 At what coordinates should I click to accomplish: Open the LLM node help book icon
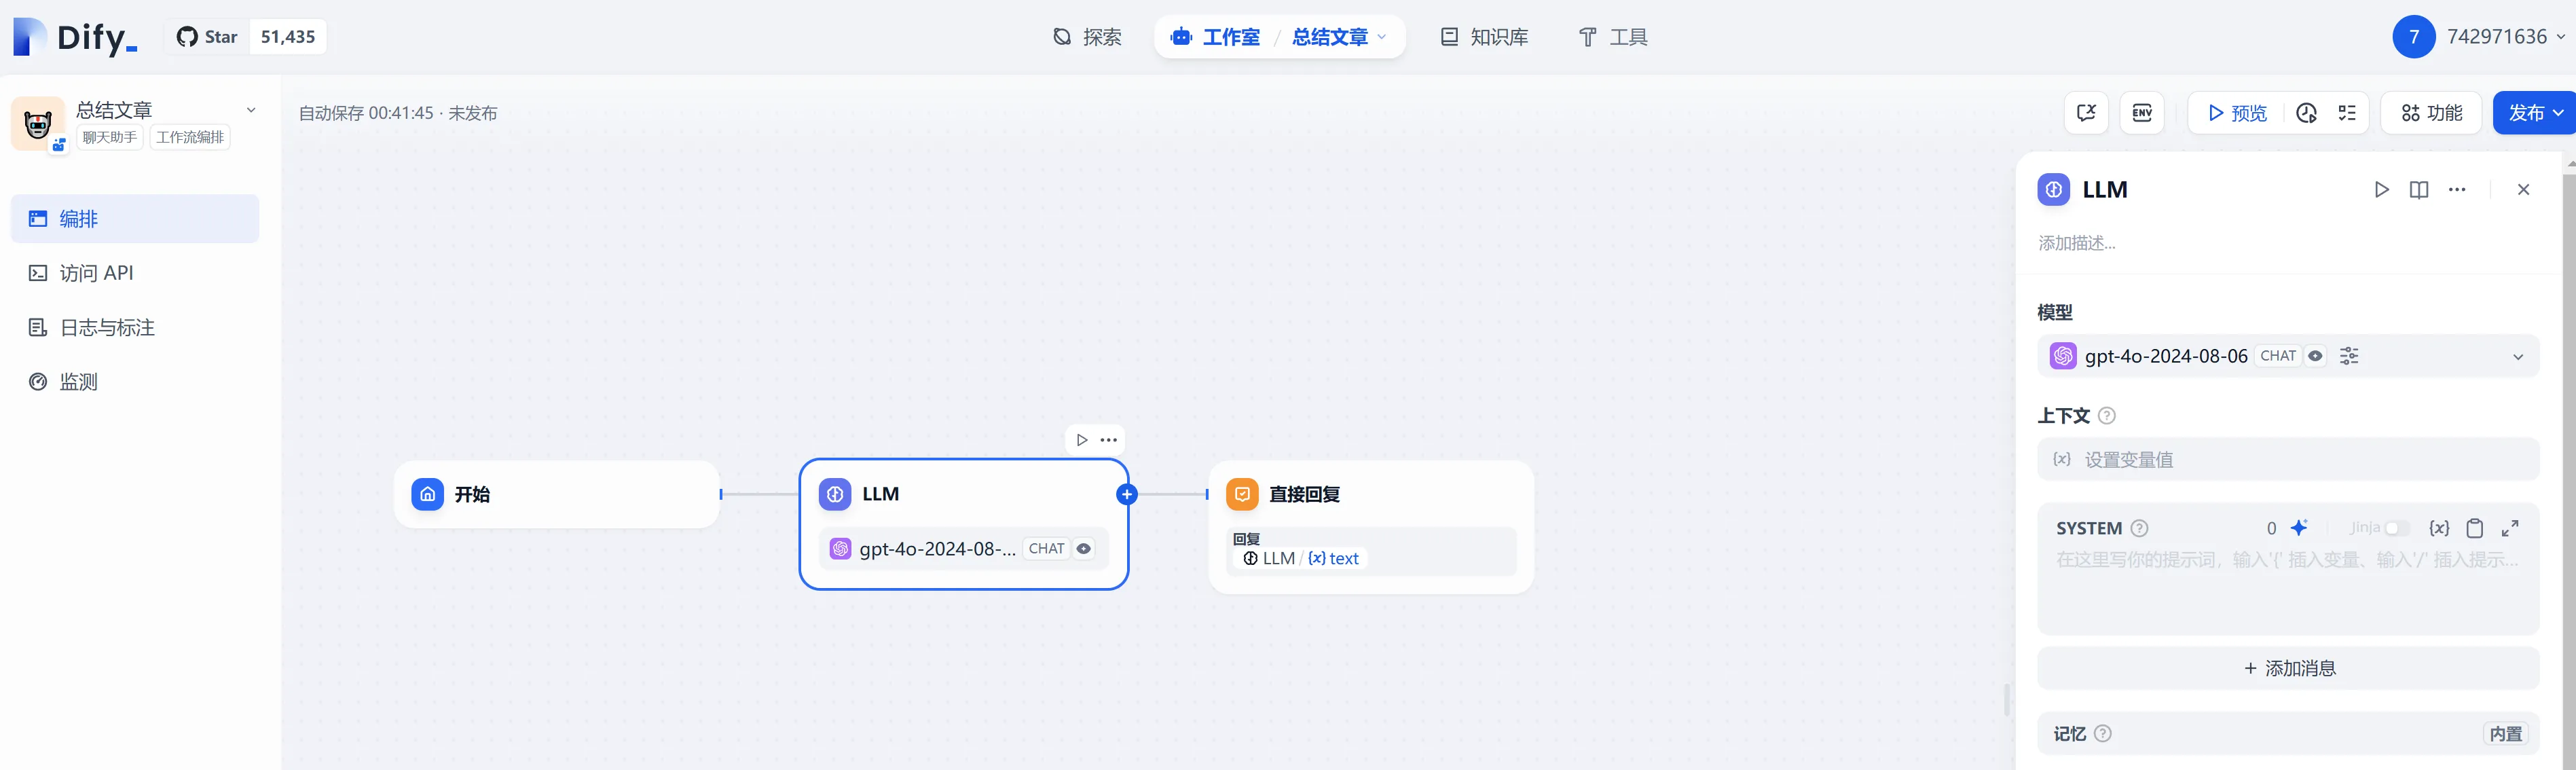pos(2418,190)
